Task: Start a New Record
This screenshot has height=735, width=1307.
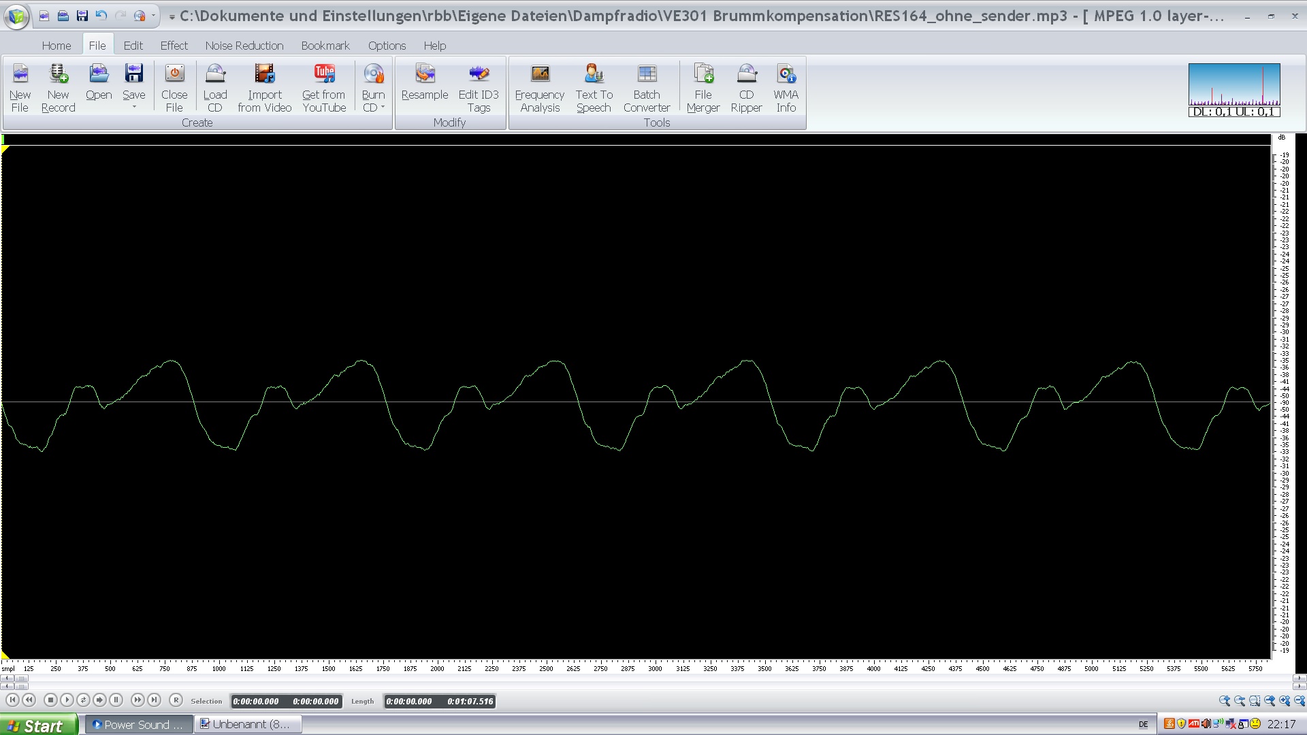Action: [58, 74]
